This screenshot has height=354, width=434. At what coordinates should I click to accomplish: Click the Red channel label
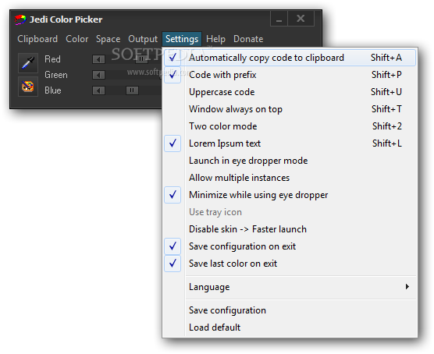point(52,59)
